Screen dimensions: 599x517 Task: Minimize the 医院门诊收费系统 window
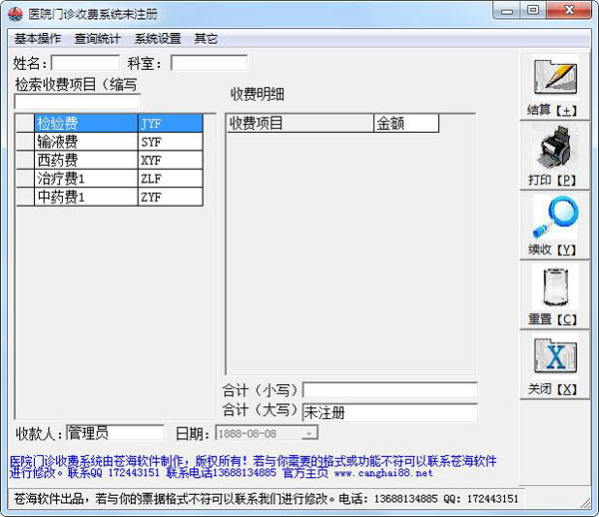[x=506, y=11]
